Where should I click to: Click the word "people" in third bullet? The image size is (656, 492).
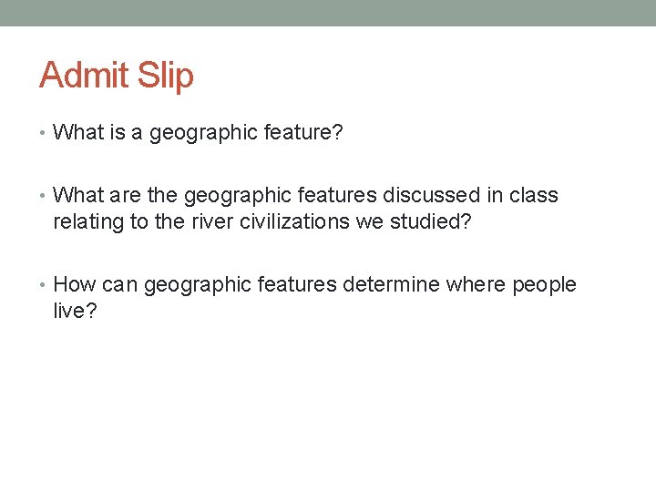pos(543,285)
